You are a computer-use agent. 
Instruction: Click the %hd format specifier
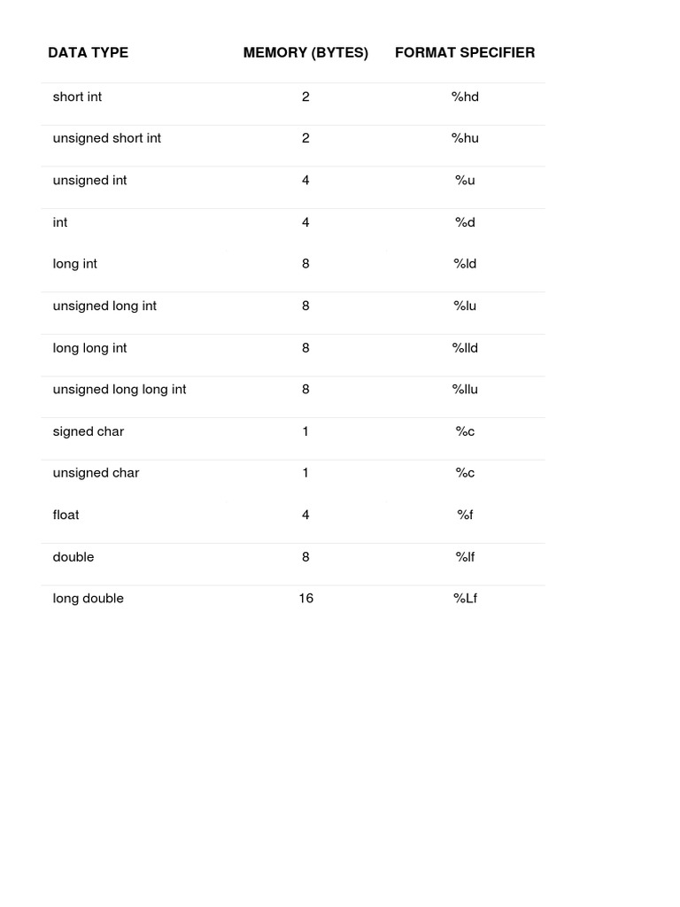point(465,97)
